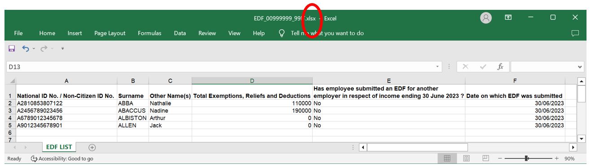Open the comments icon at ribbon right
The height and width of the screenshot is (167, 591).
575,33
